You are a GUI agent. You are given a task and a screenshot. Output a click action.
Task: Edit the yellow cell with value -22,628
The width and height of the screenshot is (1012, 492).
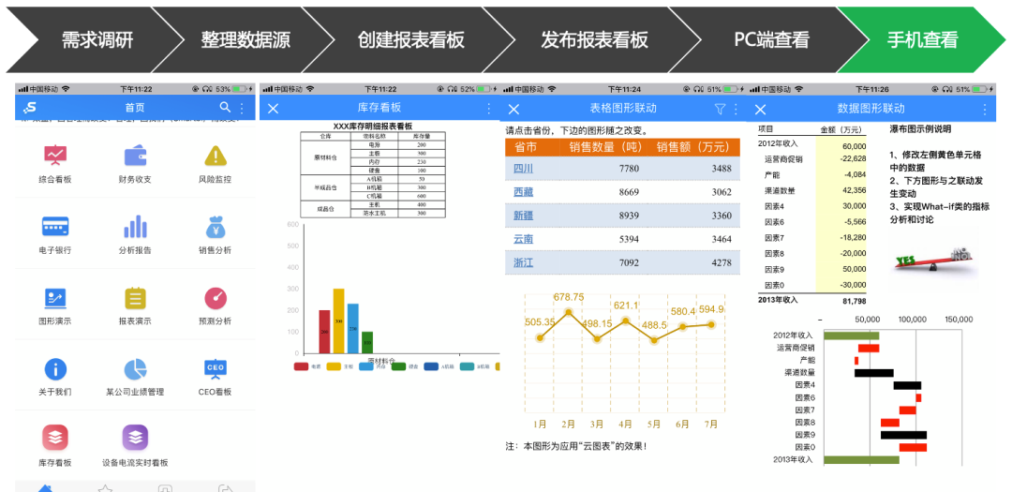pyautogui.click(x=841, y=158)
